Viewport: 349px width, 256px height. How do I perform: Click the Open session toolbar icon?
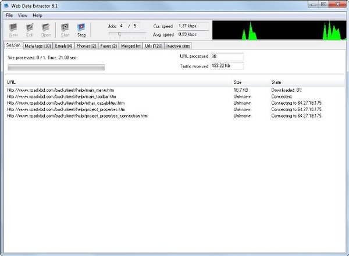46,30
